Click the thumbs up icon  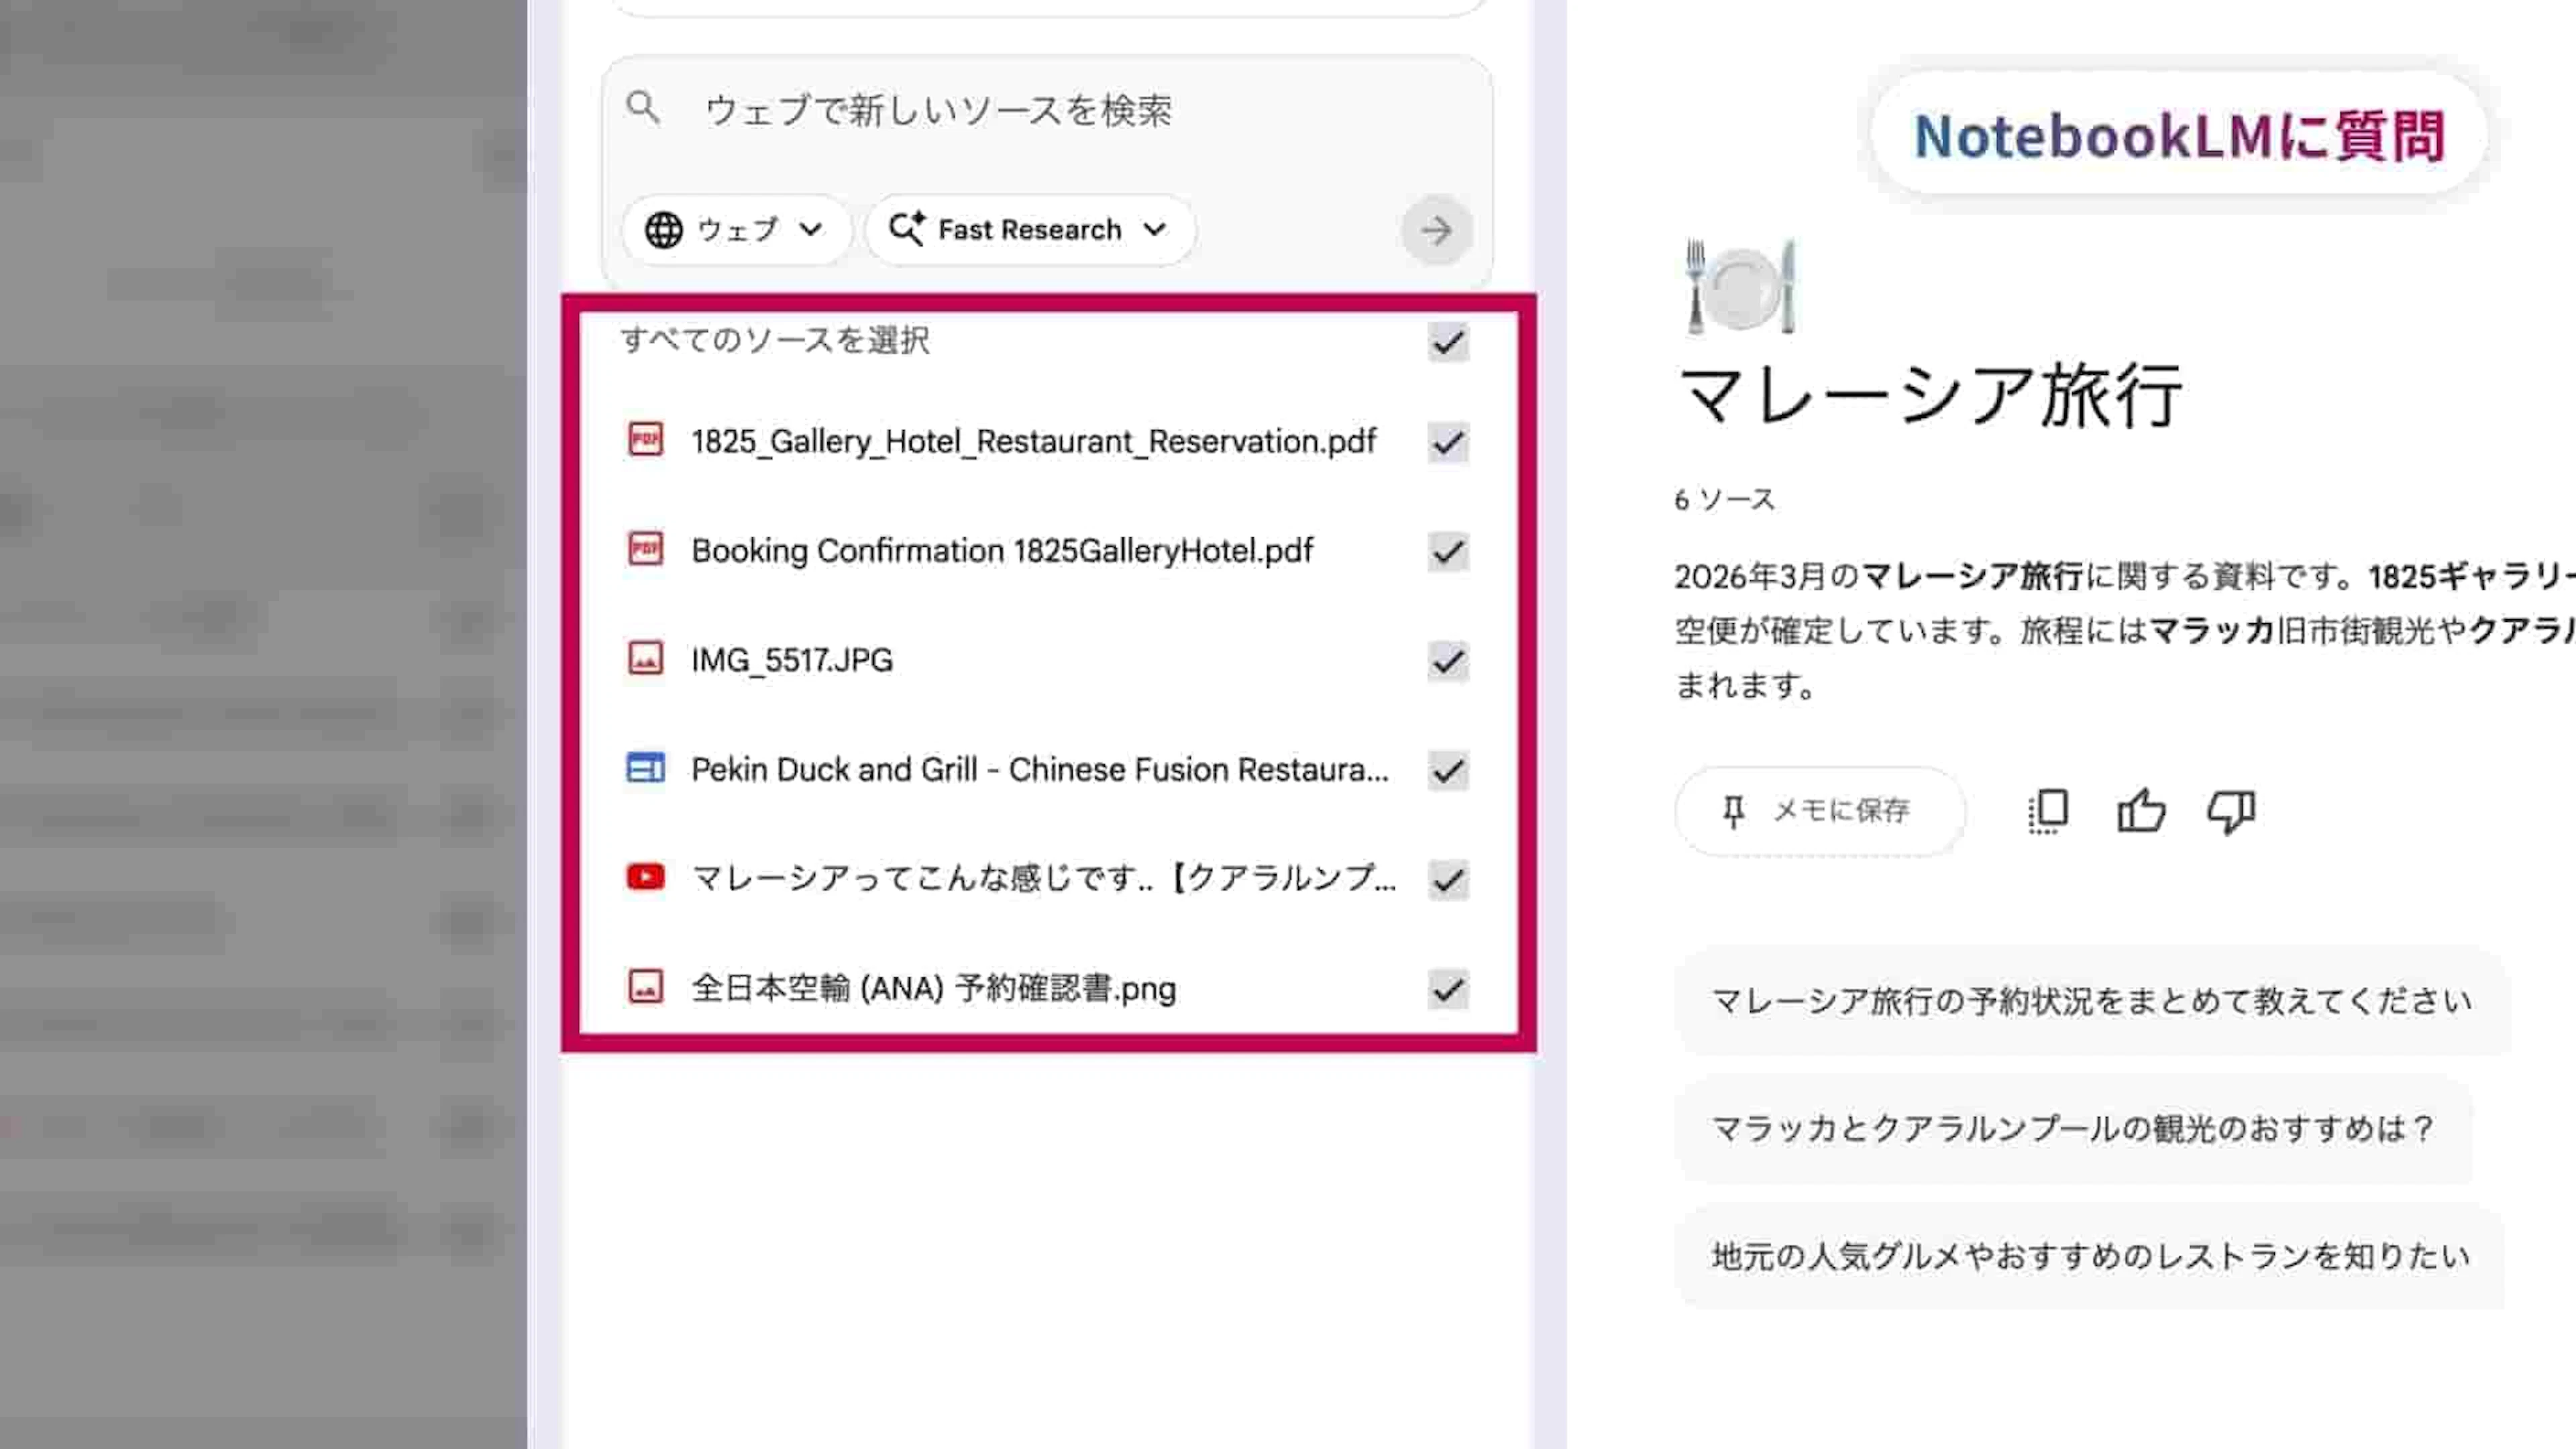click(x=2141, y=811)
